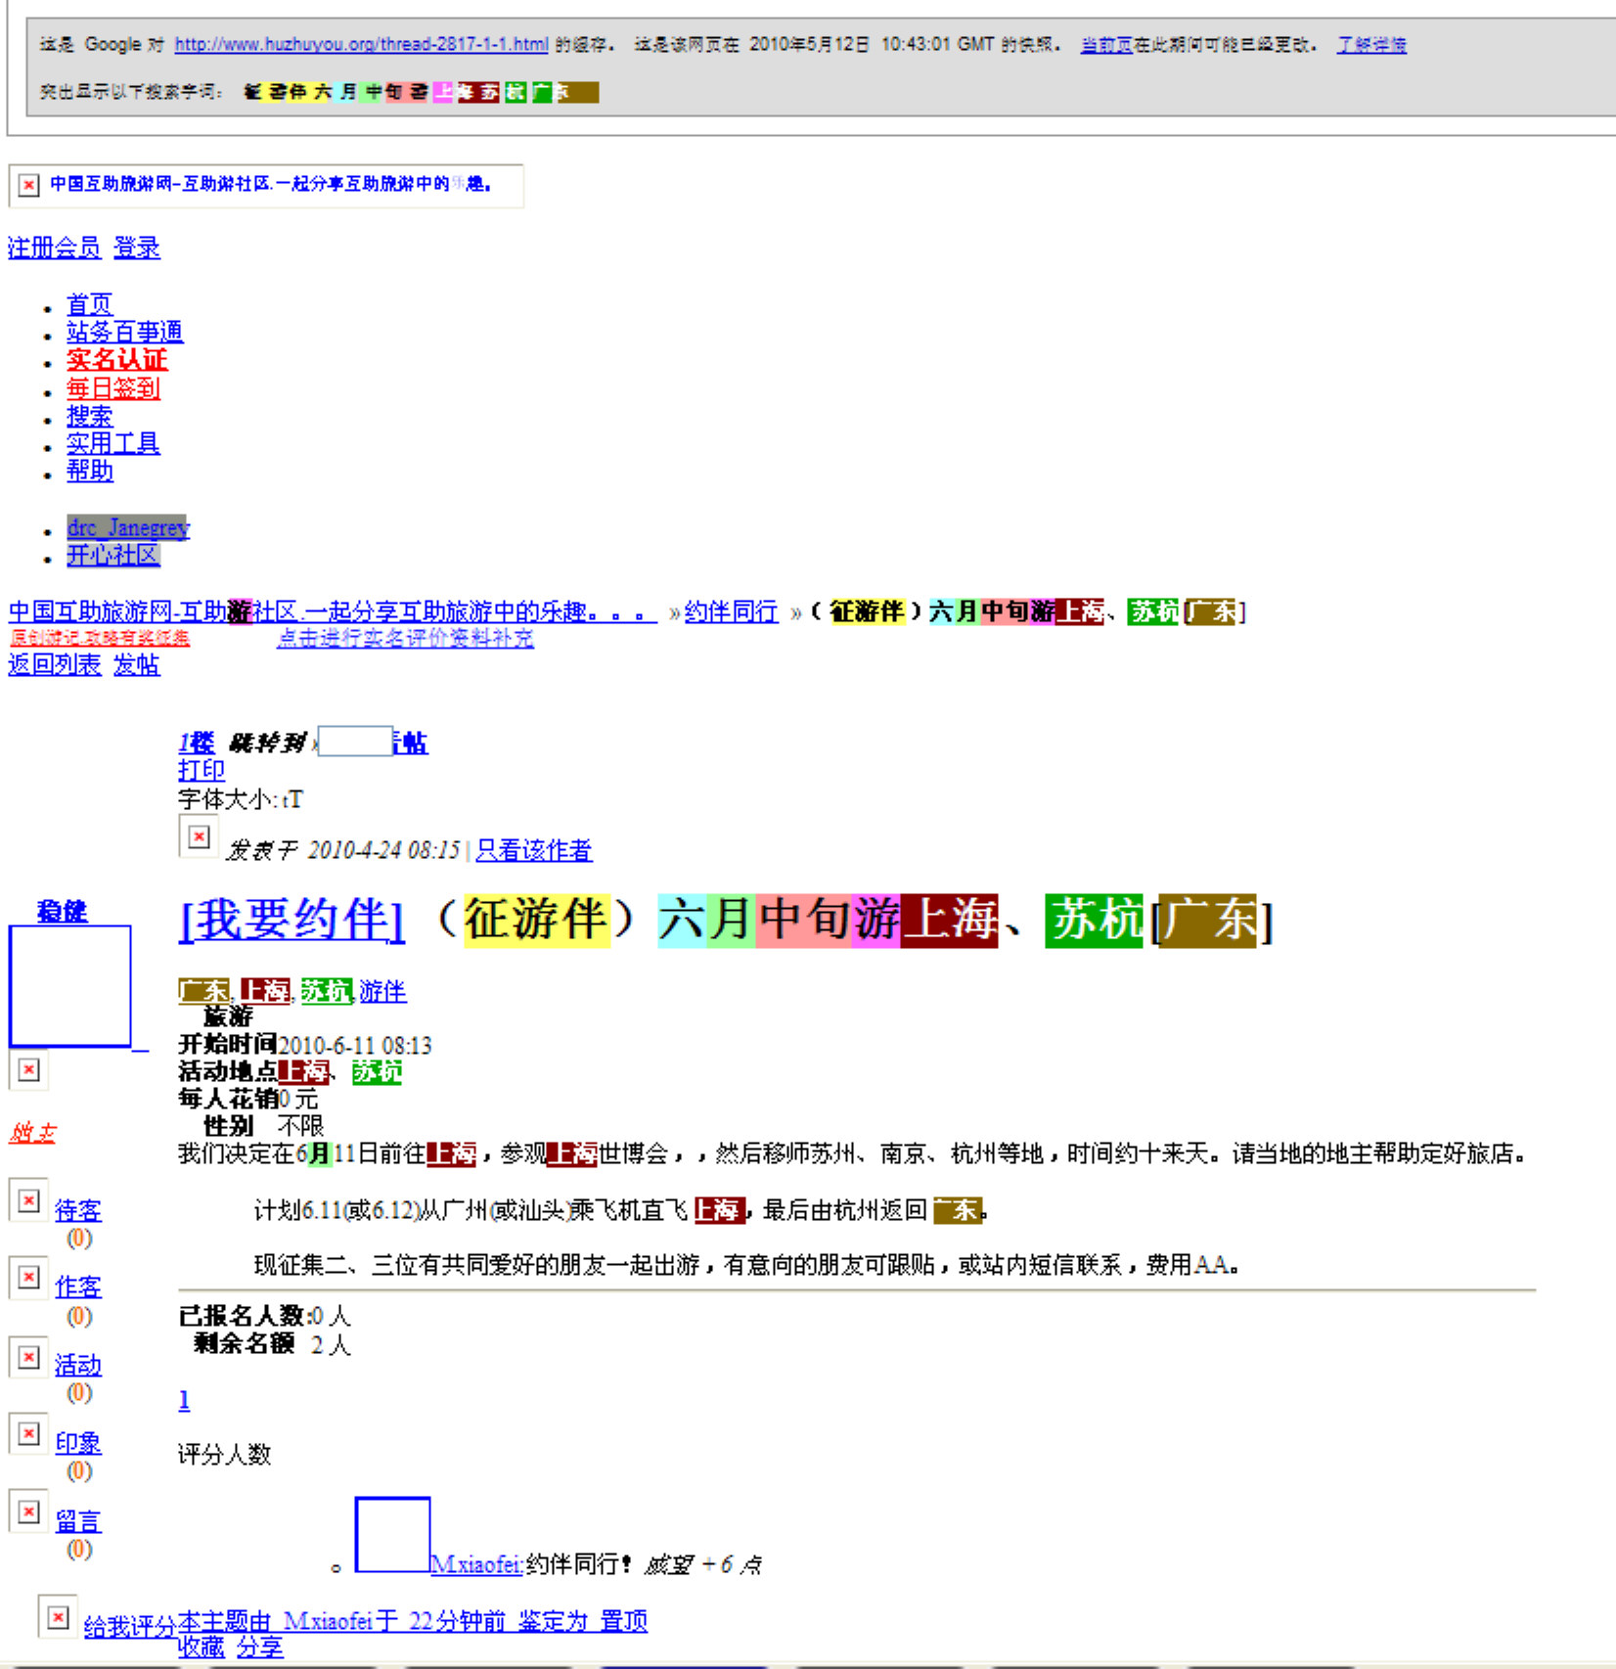Click 返回列表 to return to list

point(54,664)
